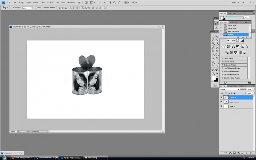The width and height of the screenshot is (256, 160).
Task: Enable Show Transform Controls checkbox
Action: [36, 8]
